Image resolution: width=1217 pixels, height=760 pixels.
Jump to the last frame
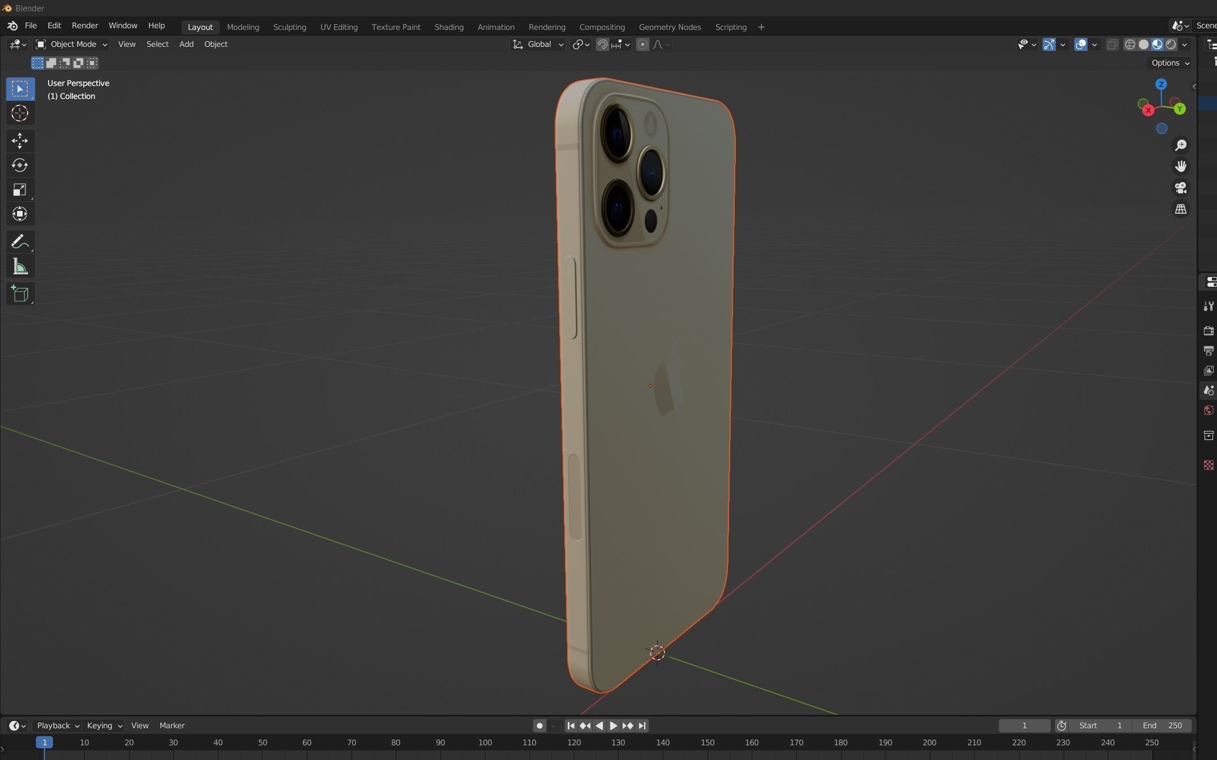point(642,726)
